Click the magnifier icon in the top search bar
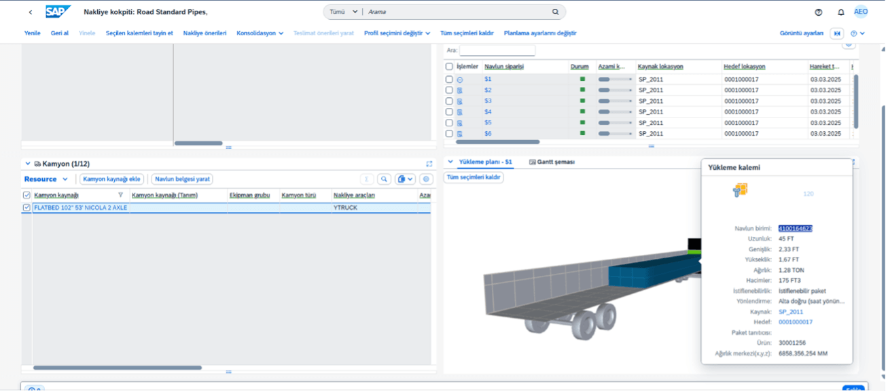888x392 pixels. 555,12
